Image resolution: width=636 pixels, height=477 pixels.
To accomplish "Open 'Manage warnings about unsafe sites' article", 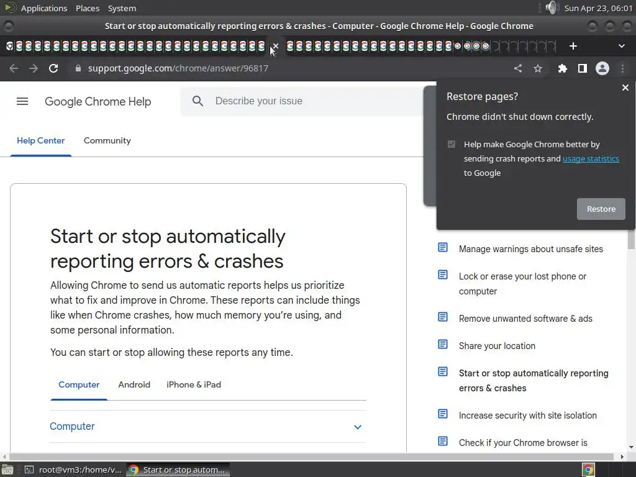I will pyautogui.click(x=531, y=249).
